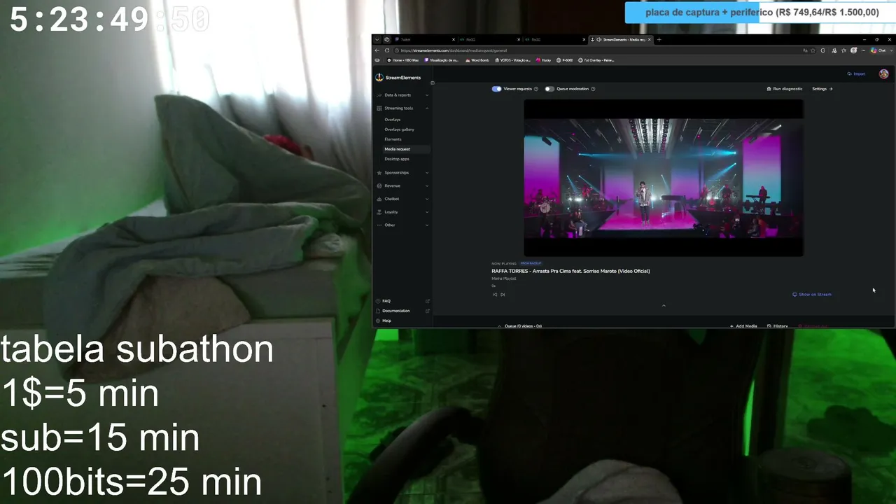Open Overlays gallery in the sidebar

click(x=399, y=129)
